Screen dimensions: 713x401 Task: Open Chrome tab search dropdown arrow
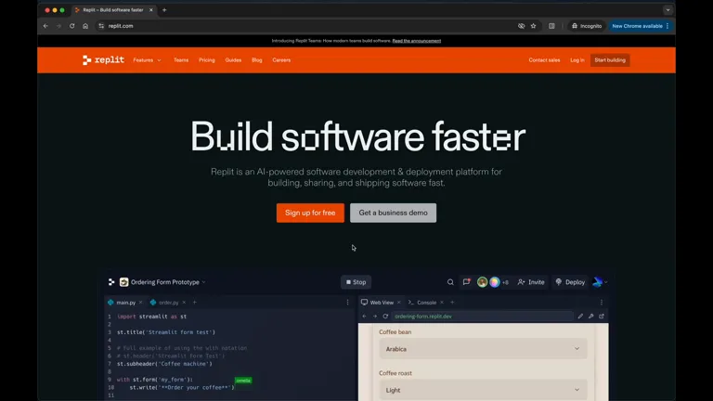click(x=668, y=9)
